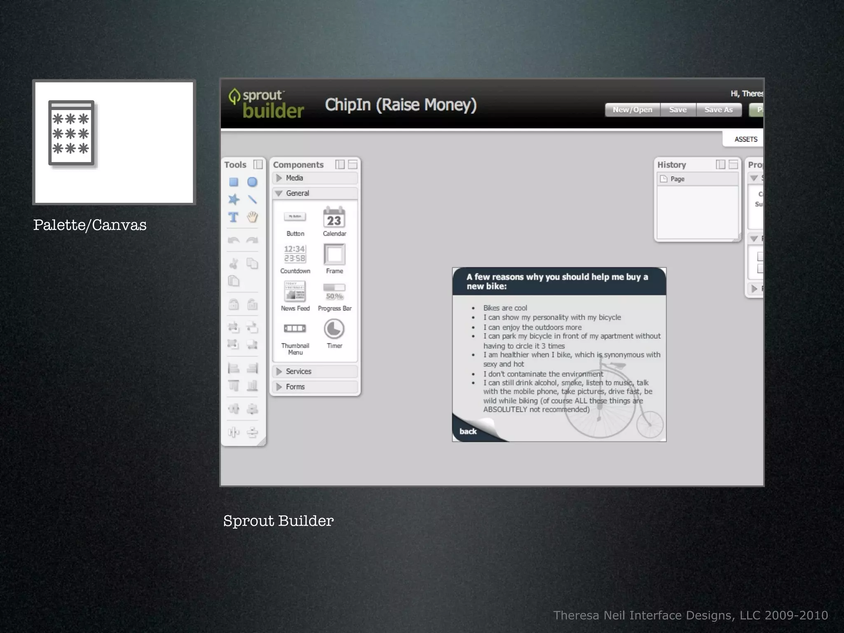Select the Ellipse shape tool

(x=252, y=182)
